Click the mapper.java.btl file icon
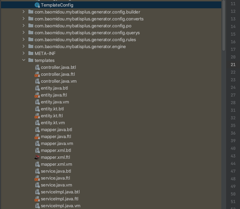The width and height of the screenshot is (240, 209). pyautogui.click(x=37, y=130)
